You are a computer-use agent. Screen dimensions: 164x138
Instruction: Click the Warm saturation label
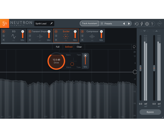(x=69, y=67)
